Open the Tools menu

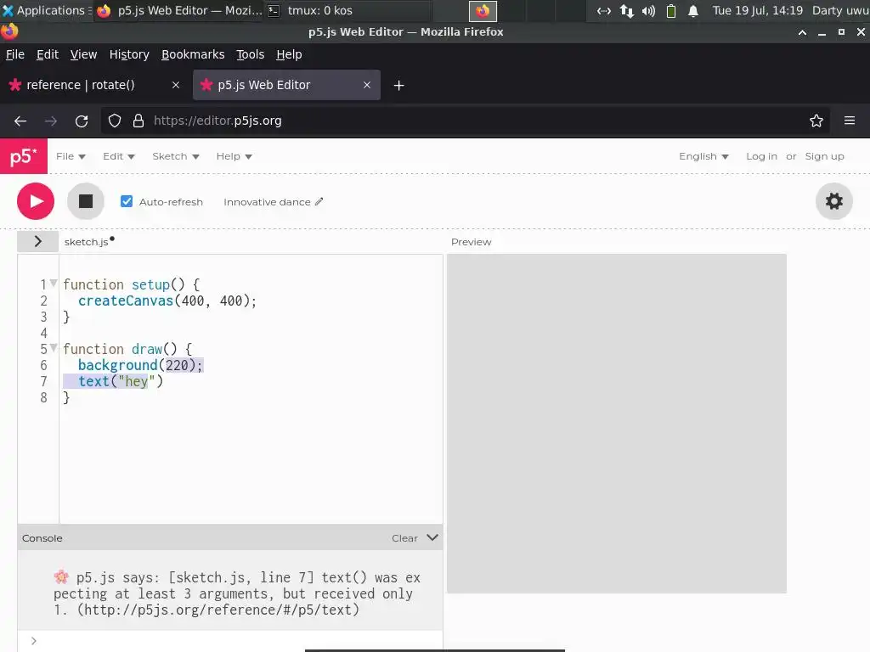251,54
